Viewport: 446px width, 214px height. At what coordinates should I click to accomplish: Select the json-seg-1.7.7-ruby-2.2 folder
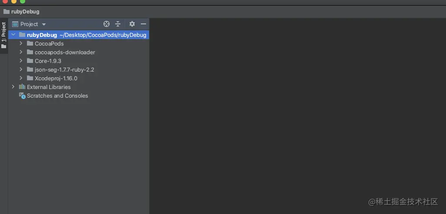click(x=64, y=69)
